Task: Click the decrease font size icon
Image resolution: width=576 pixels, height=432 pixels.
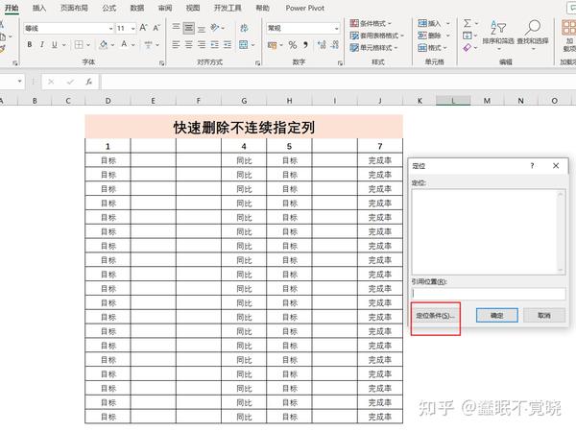Action: coord(156,28)
